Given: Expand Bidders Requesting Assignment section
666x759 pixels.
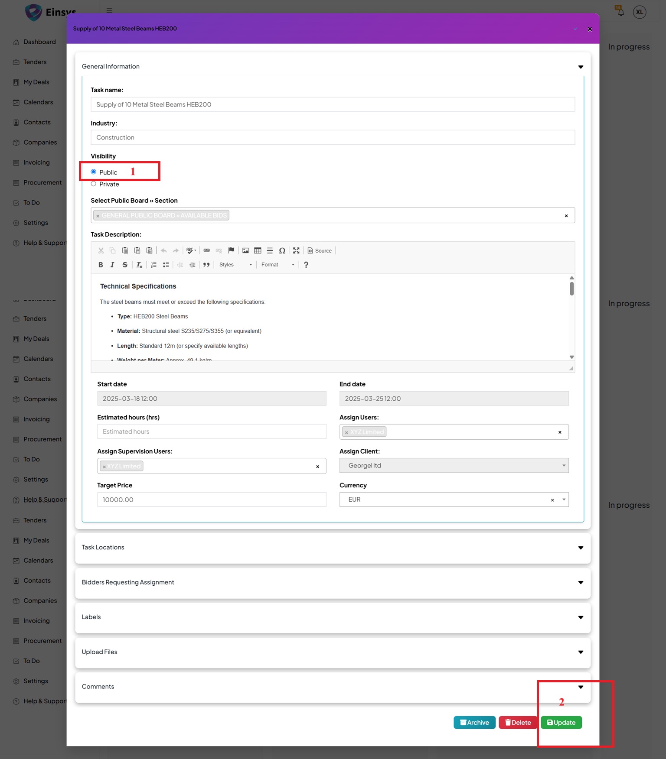Looking at the screenshot, I should (581, 582).
